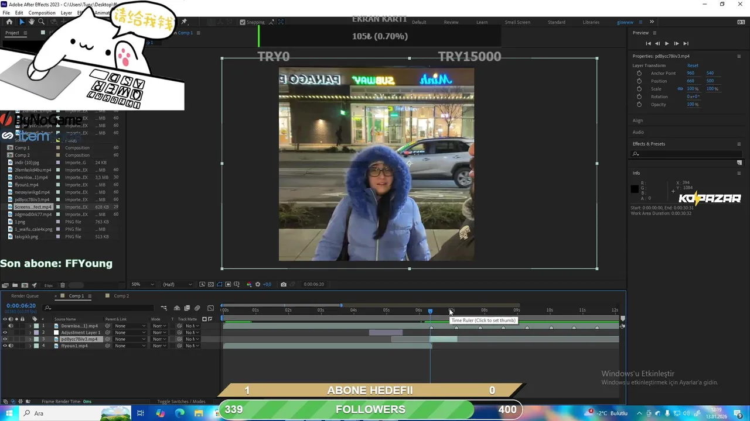Open grid and guide options icon

pos(237,284)
